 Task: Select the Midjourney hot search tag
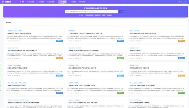point(97,15)
